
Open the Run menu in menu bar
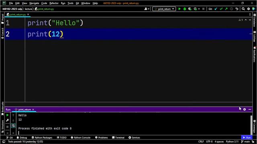click(63, 3)
